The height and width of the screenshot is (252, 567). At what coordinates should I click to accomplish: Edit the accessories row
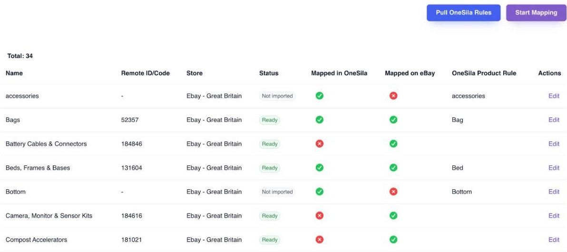(x=554, y=96)
